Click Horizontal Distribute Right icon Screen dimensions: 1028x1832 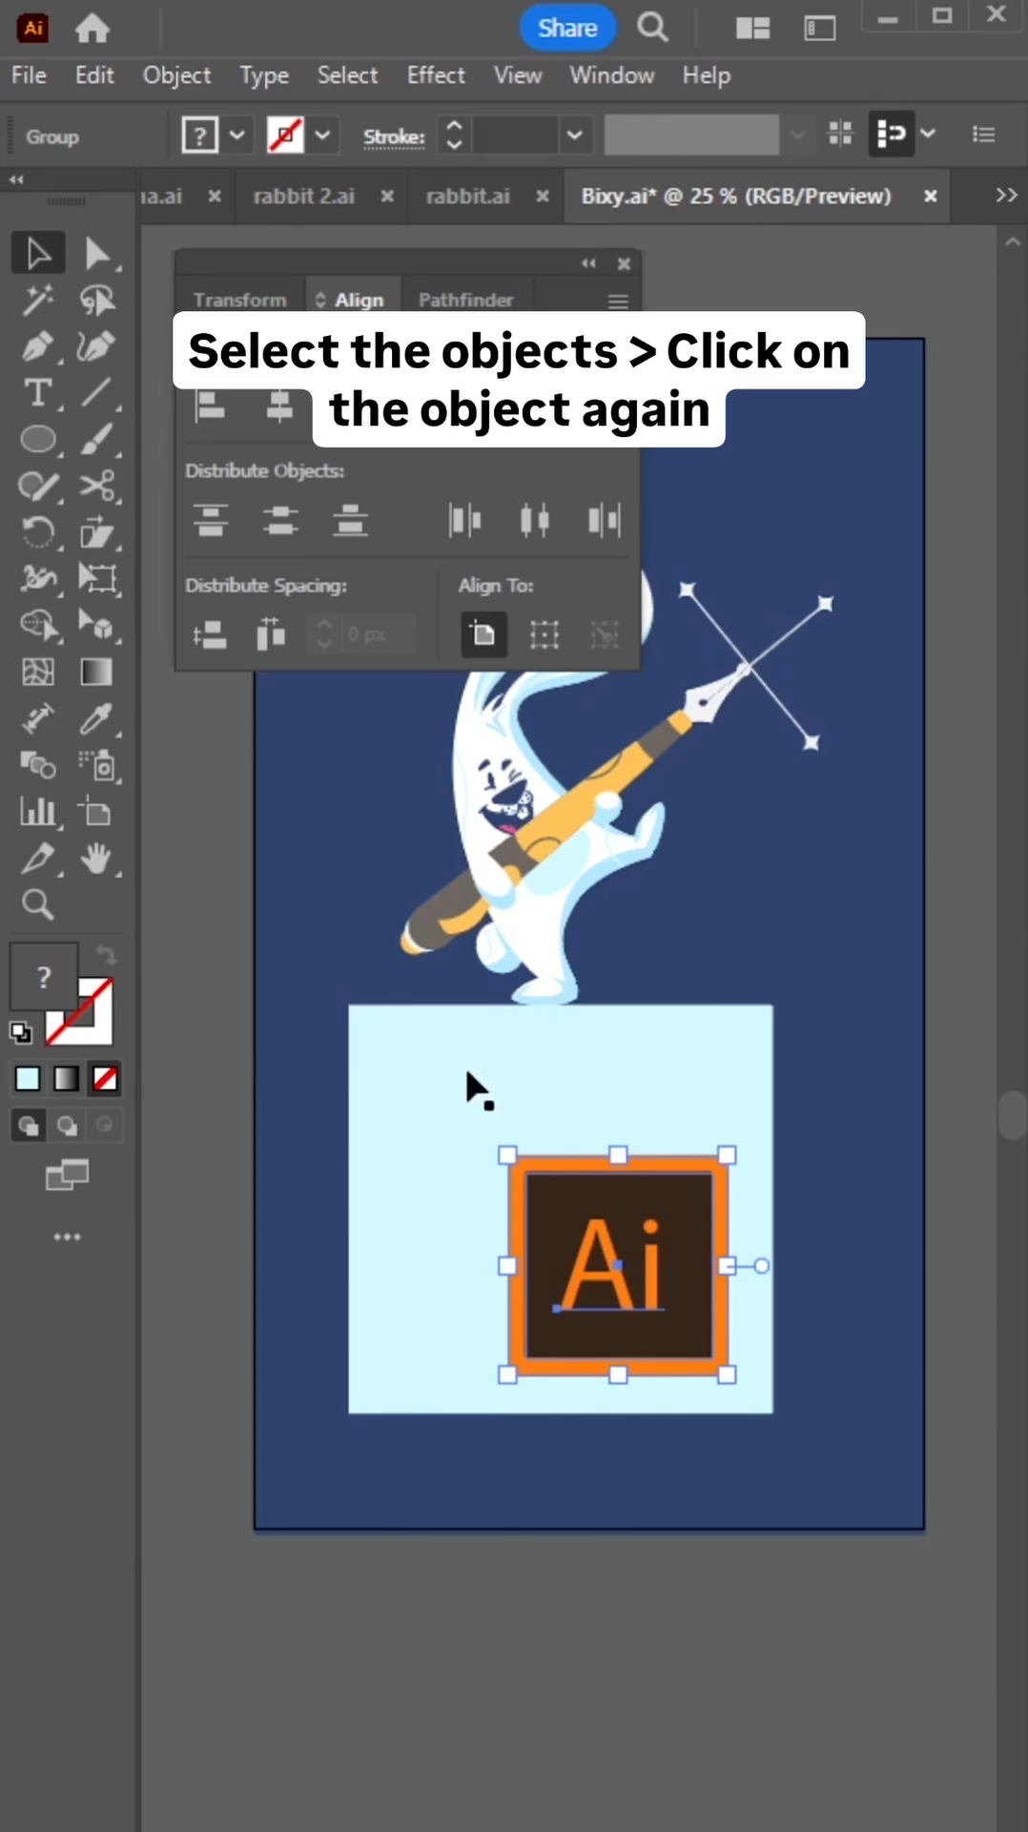605,521
